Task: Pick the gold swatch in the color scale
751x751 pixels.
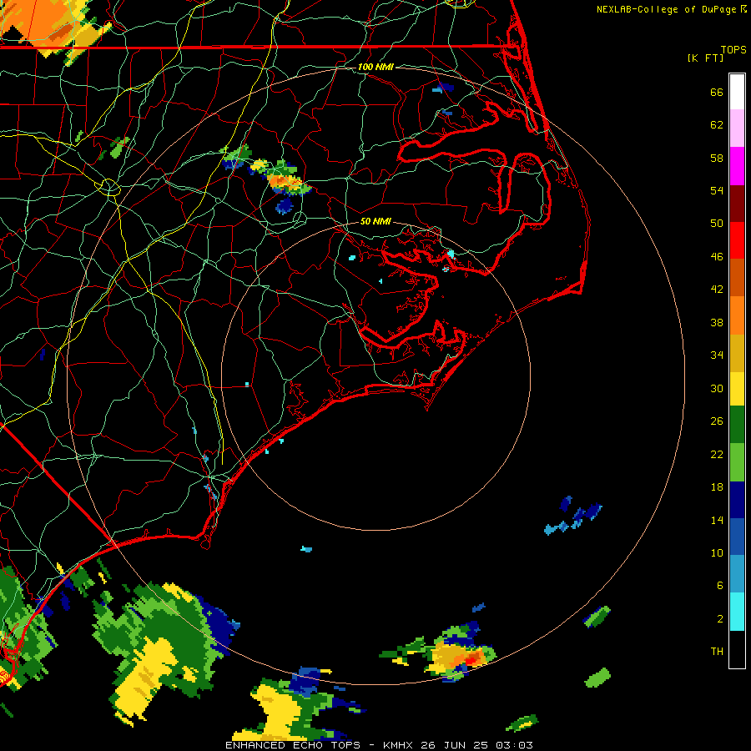Action: 737,352
